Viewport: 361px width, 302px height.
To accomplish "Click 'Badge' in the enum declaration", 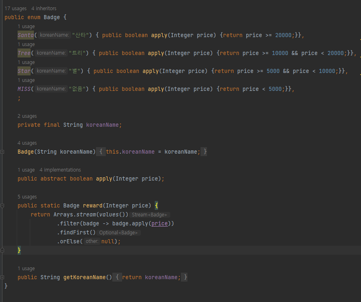I will 52,17.
